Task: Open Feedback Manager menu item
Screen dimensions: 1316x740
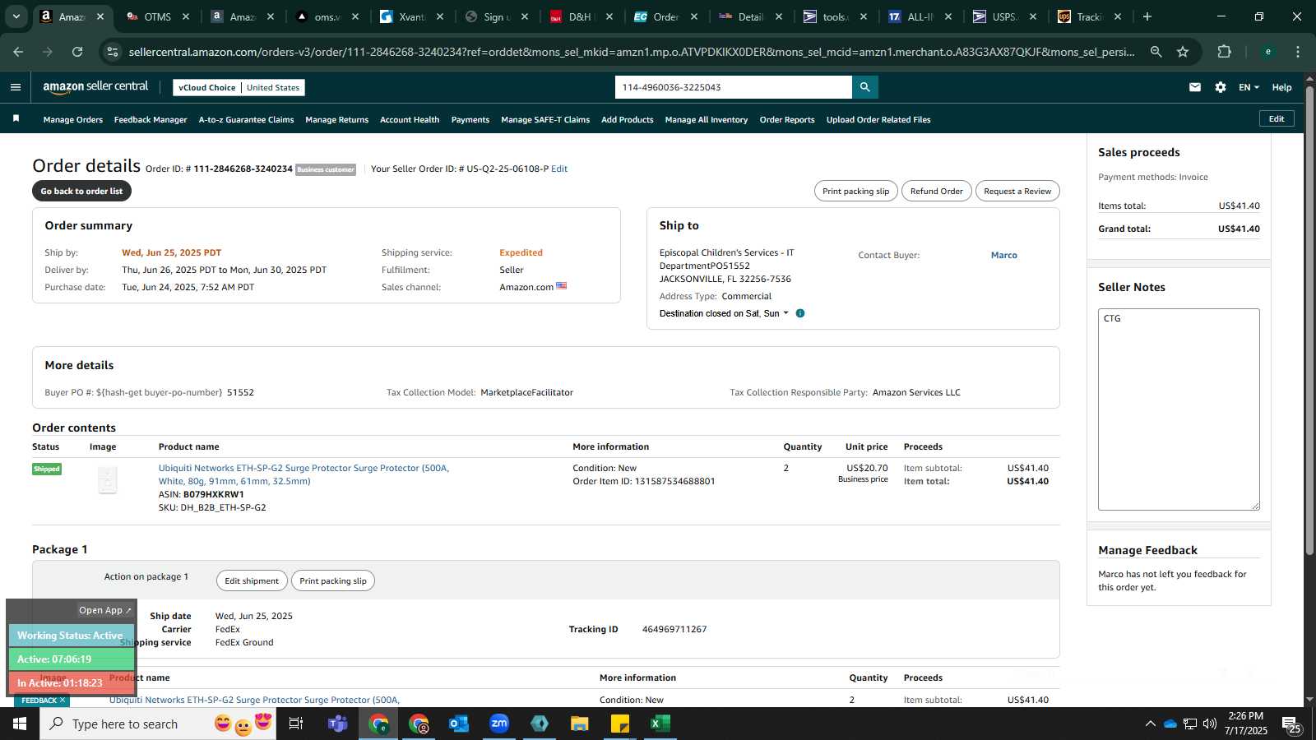Action: click(x=151, y=119)
